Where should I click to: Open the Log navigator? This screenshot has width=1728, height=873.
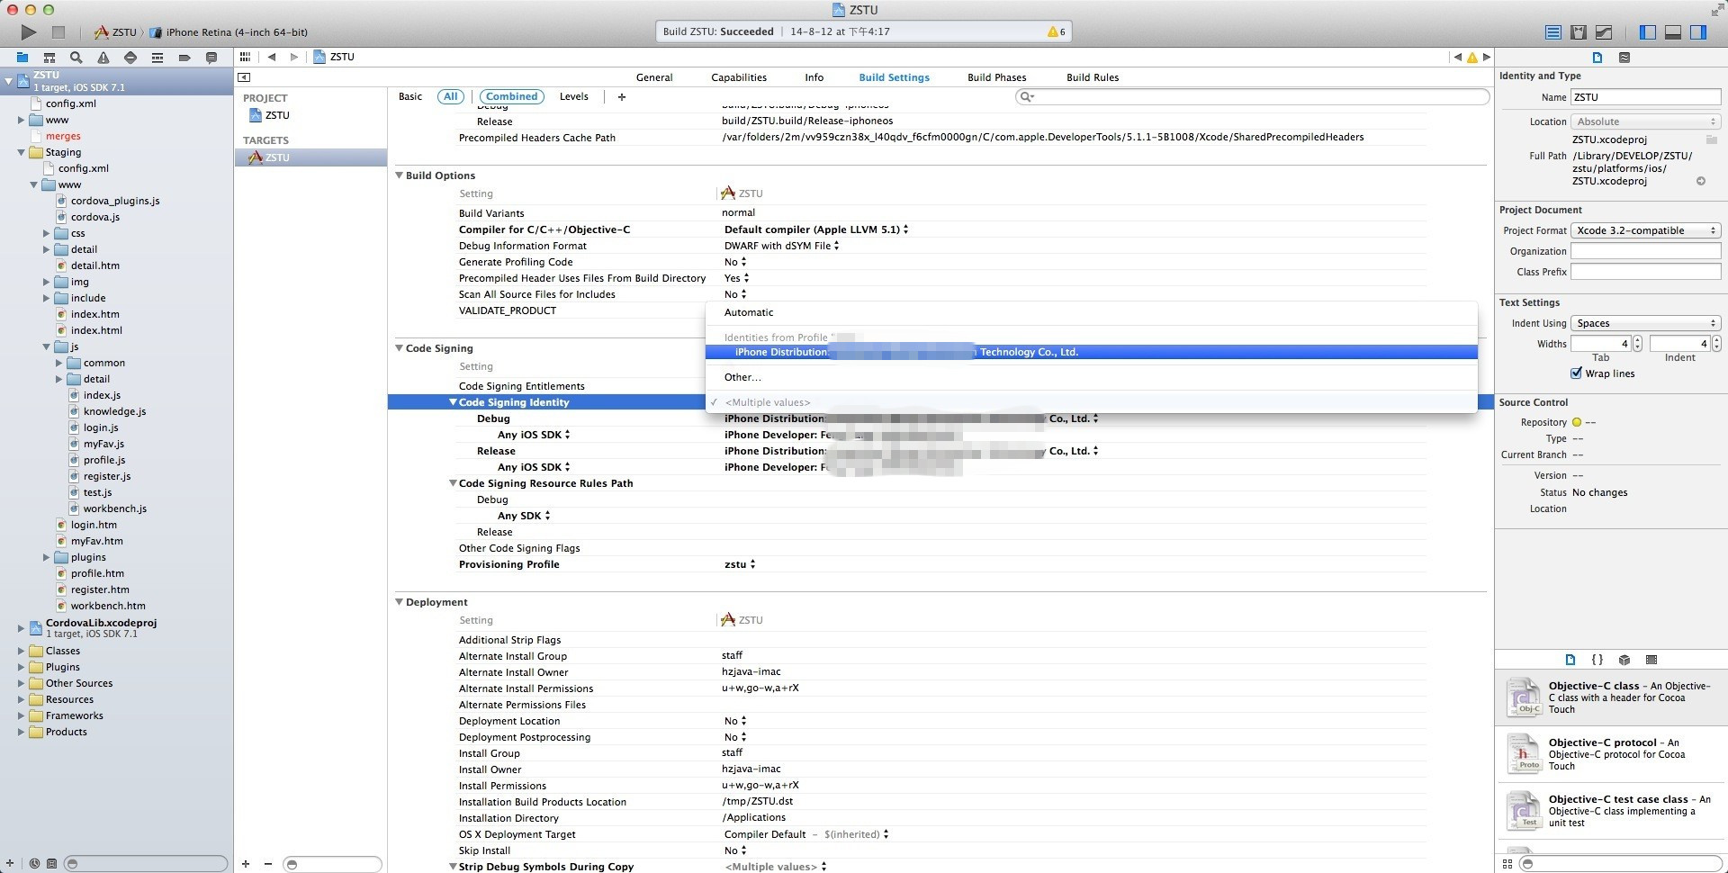(x=211, y=58)
